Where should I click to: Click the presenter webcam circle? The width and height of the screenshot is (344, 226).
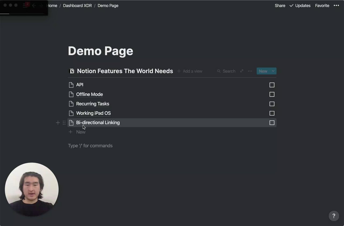pos(32,189)
